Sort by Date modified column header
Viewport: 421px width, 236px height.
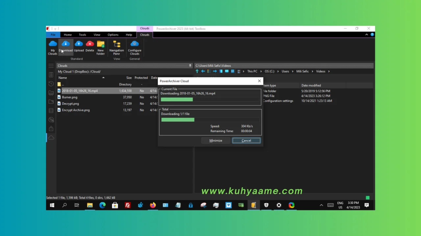[x=311, y=86]
